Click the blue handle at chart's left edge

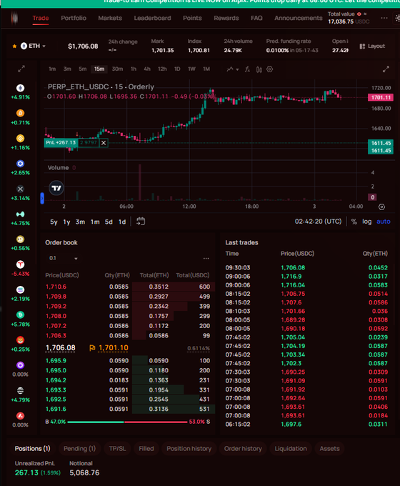(42, 198)
